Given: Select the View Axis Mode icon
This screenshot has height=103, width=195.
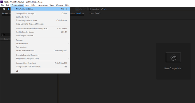Looking at the screenshot, I should (x=84, y=9).
